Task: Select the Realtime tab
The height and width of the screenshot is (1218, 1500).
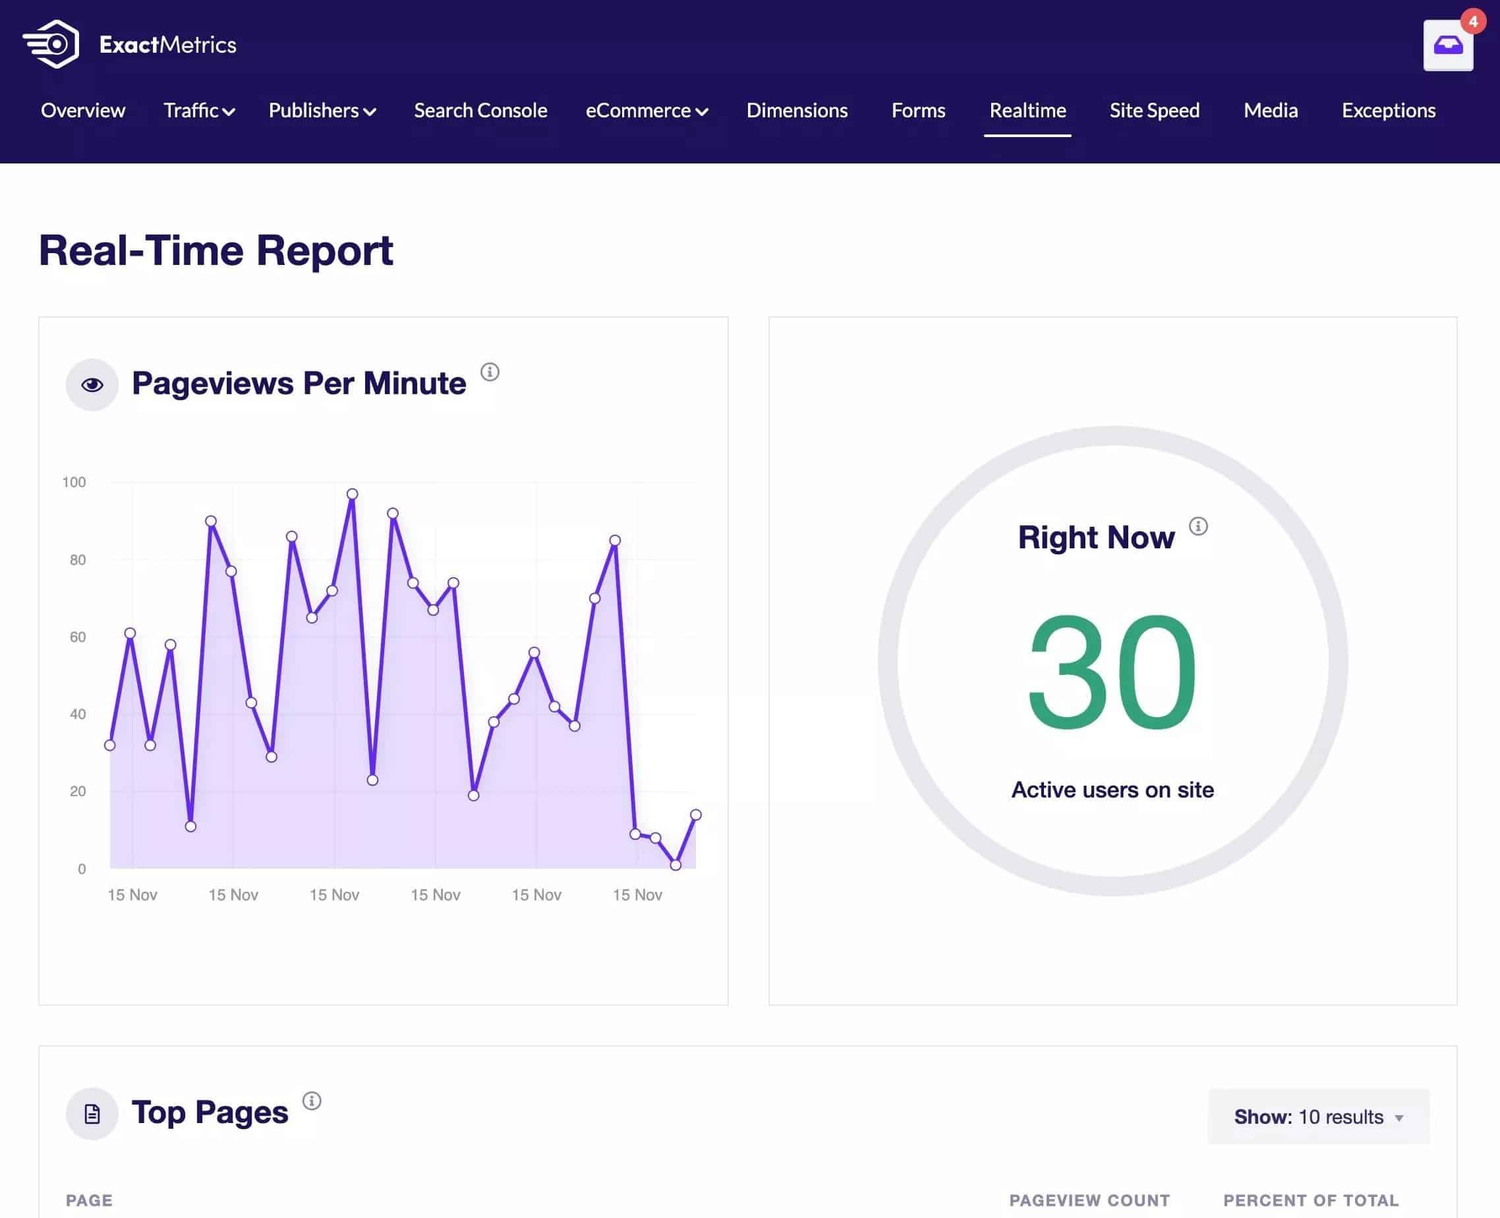Action: [1027, 111]
